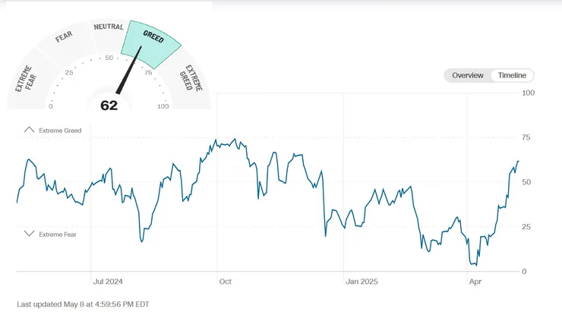Click the Oct x-axis label

tap(225, 281)
